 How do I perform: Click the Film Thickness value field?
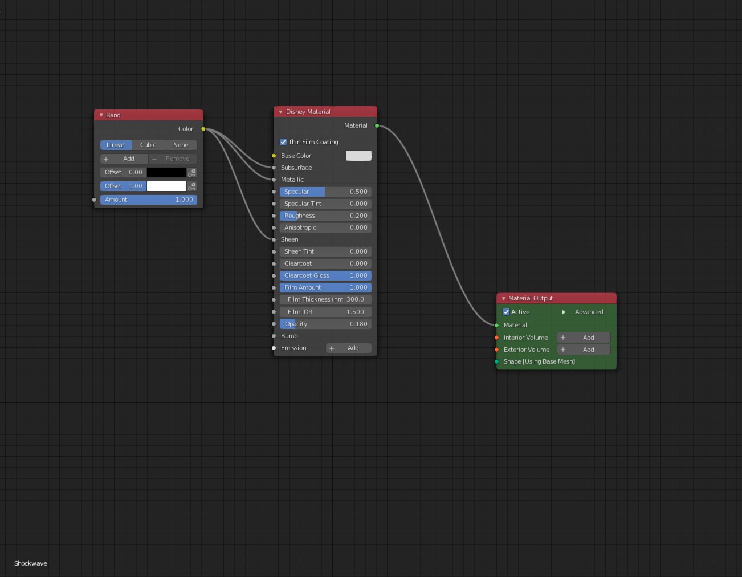point(325,299)
